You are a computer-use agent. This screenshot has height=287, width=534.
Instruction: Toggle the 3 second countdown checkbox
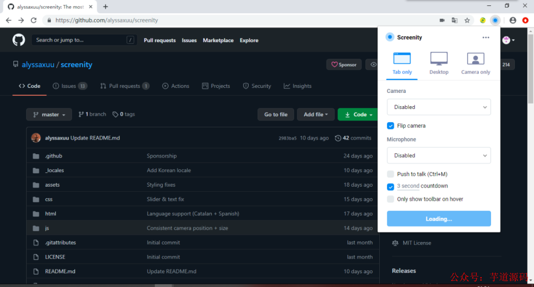391,187
